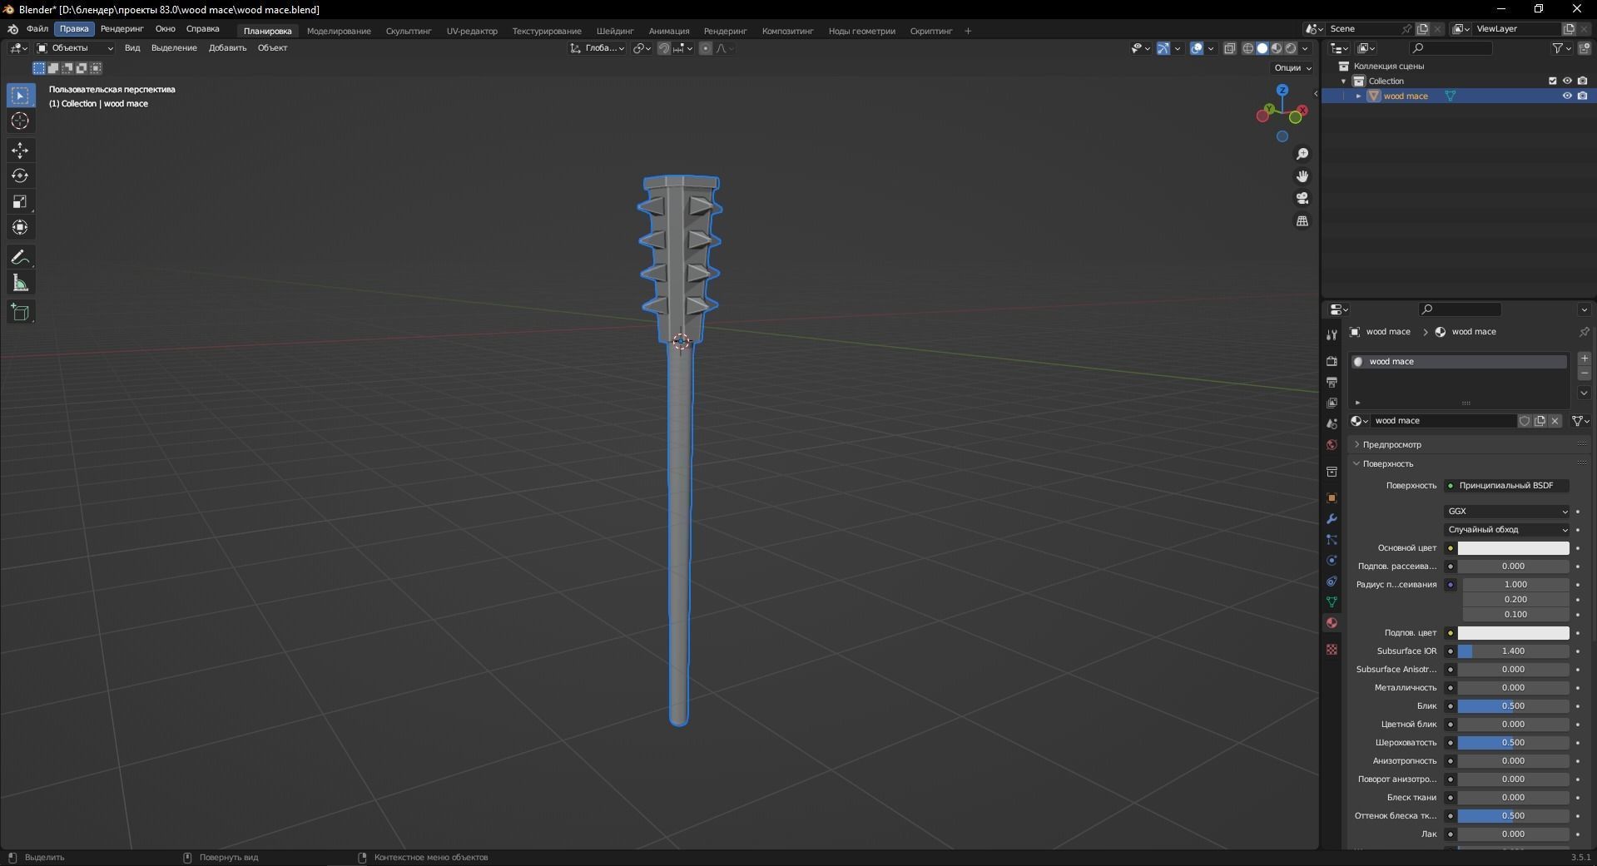Viewport: 1597px width, 866px height.
Task: Open the Случайный обход subsurface dropdown
Action: 1506,530
